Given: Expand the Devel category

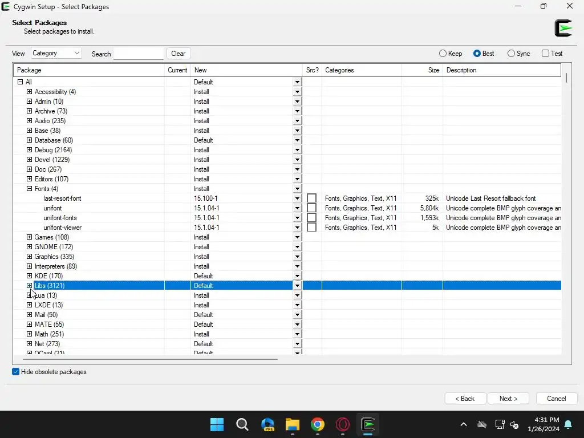Looking at the screenshot, I should 29,160.
